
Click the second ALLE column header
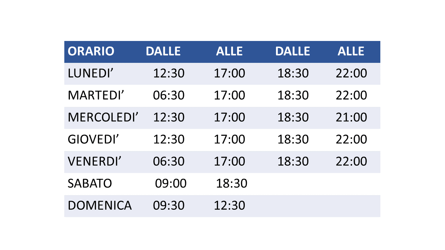(351, 51)
